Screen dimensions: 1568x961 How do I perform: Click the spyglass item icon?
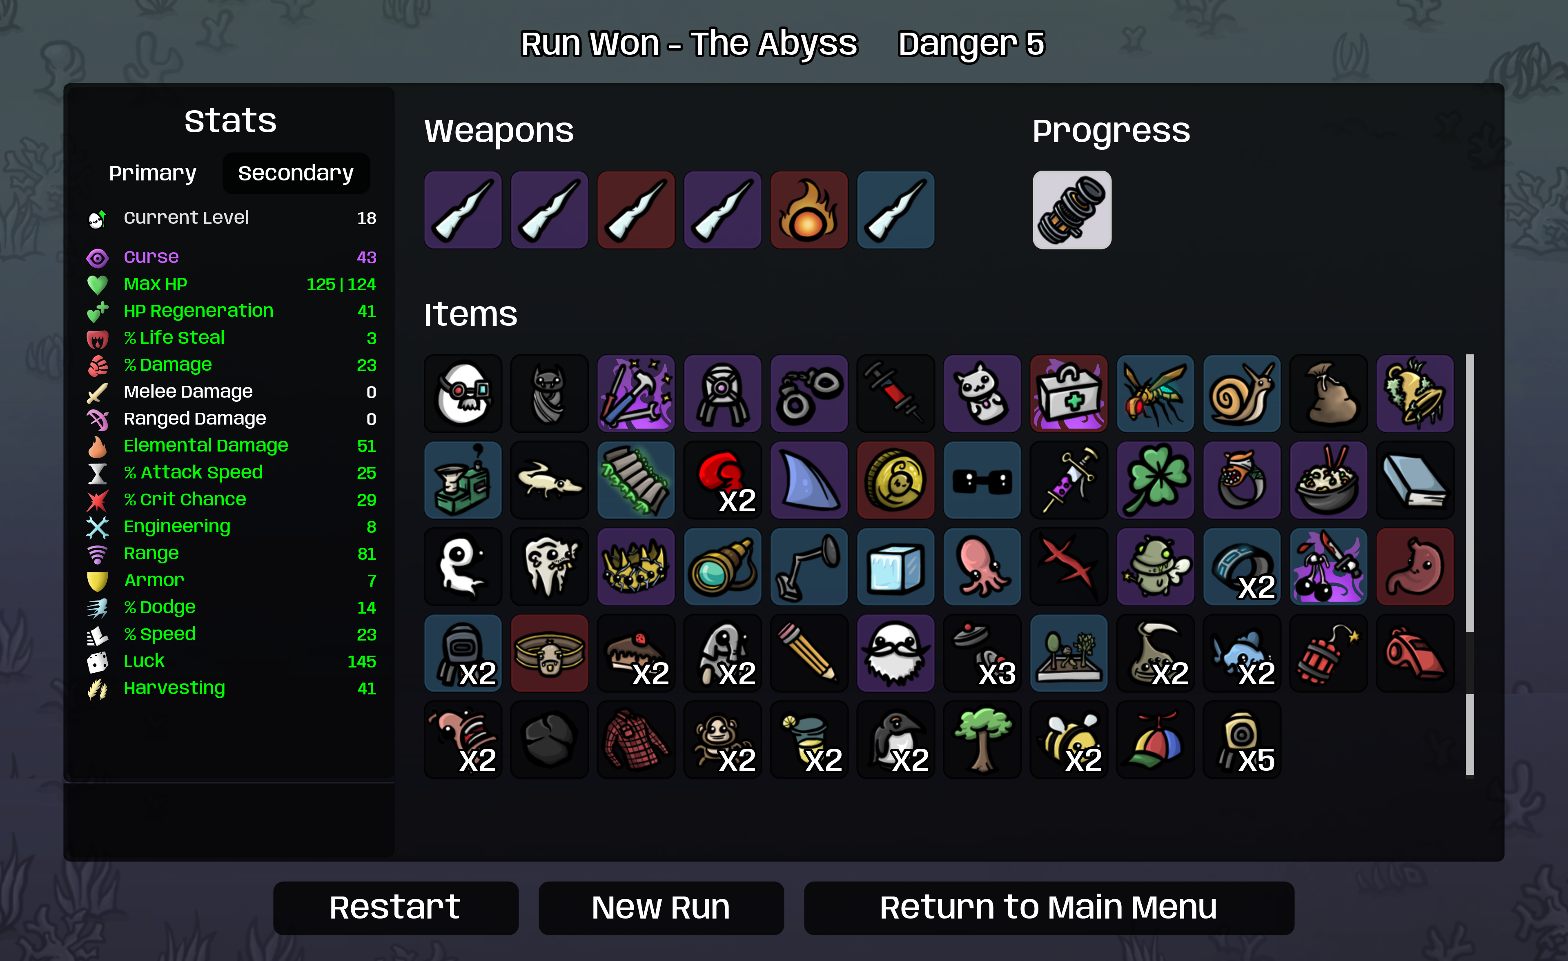pyautogui.click(x=722, y=566)
